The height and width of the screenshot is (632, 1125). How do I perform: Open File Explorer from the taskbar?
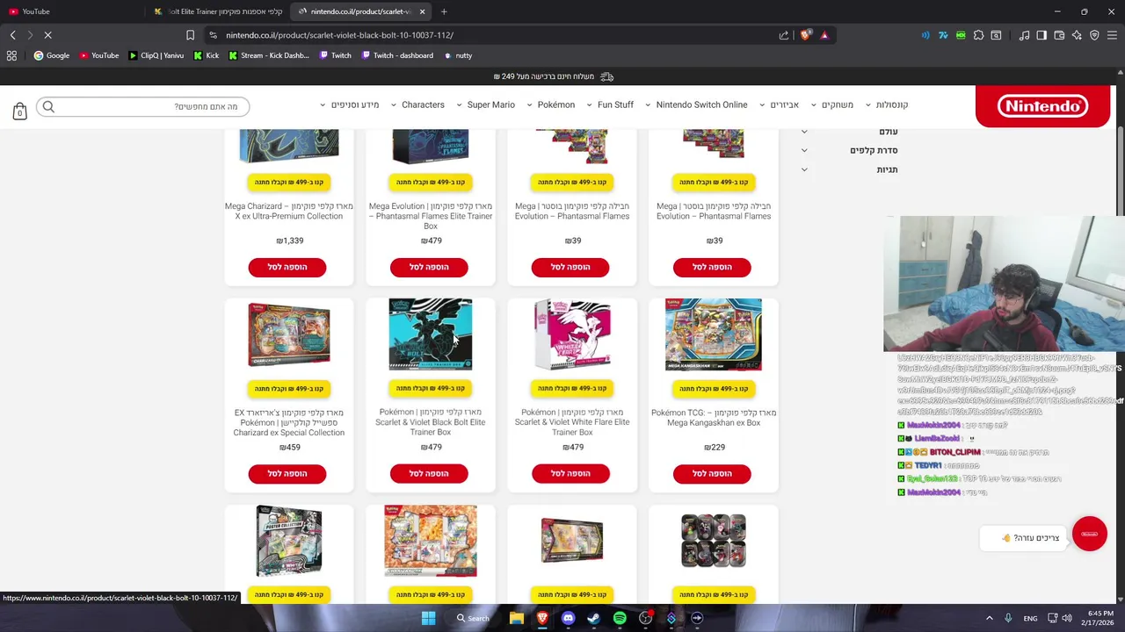tap(517, 618)
